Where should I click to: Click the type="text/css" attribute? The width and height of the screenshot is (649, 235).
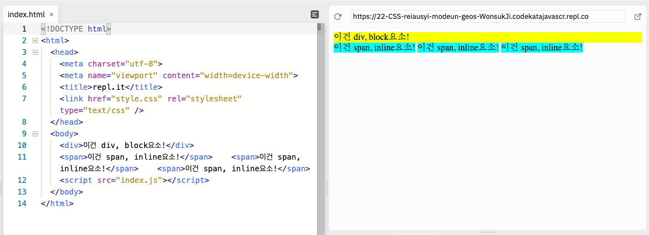point(95,110)
